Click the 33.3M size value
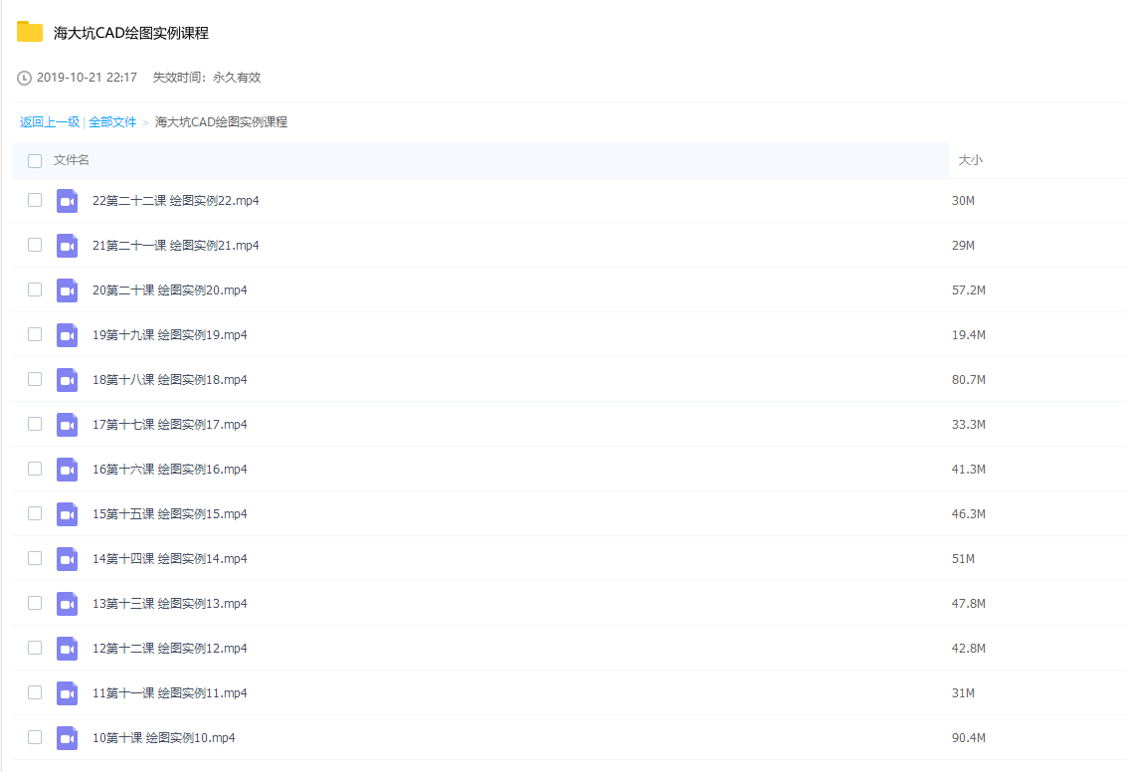The image size is (1127, 772). coord(968,424)
